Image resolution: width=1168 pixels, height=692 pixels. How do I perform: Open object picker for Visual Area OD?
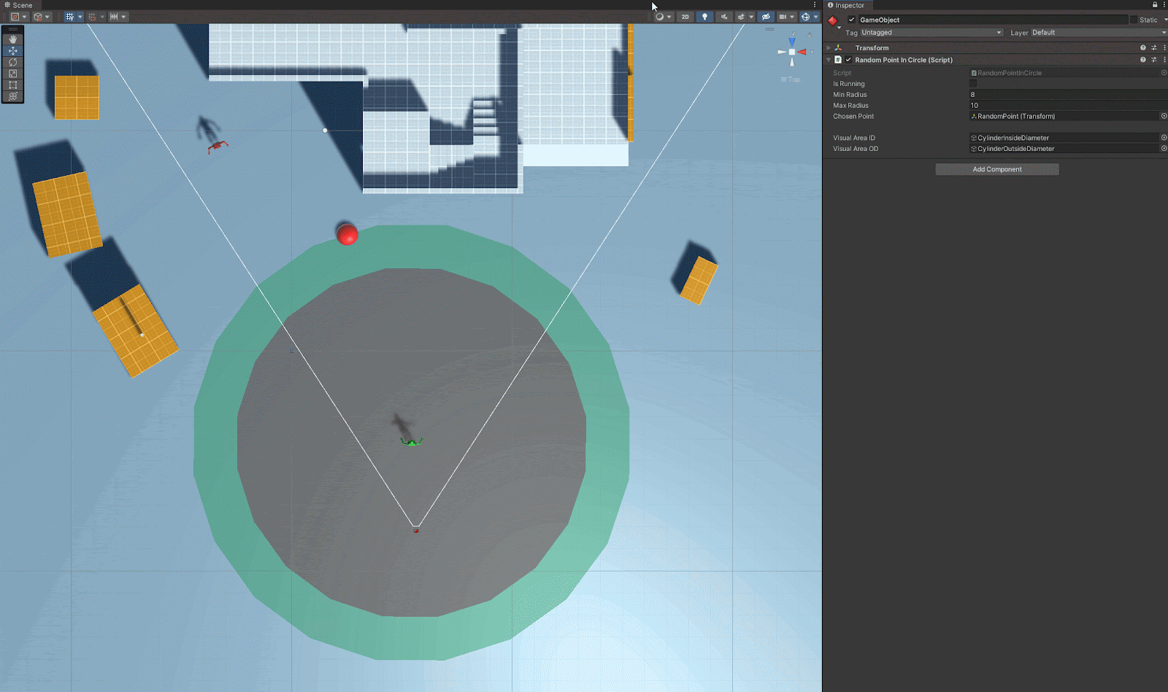(x=1164, y=148)
